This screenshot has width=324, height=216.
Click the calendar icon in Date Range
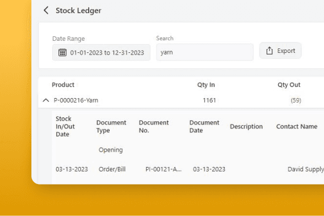point(62,52)
